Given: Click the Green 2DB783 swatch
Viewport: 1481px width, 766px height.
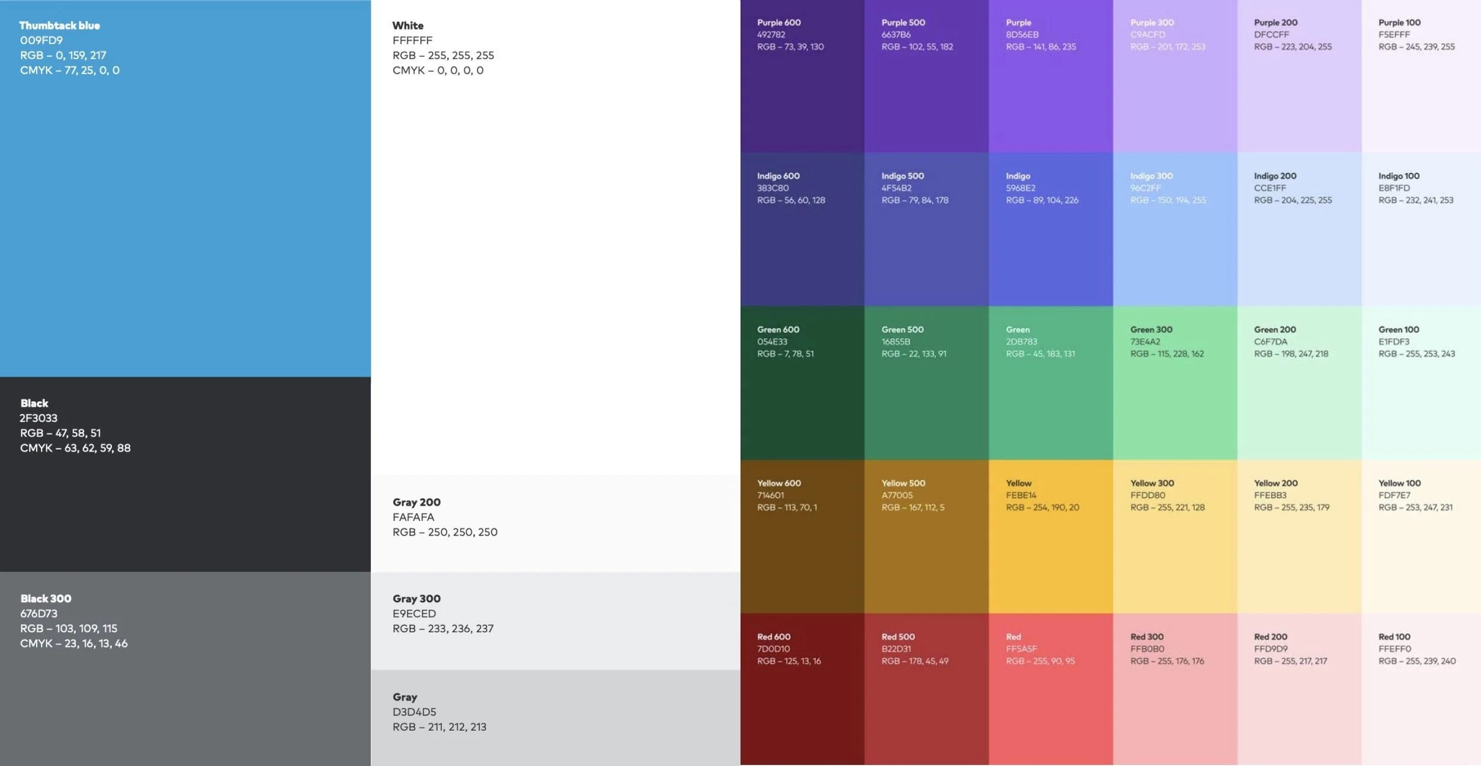Looking at the screenshot, I should pos(1050,397).
